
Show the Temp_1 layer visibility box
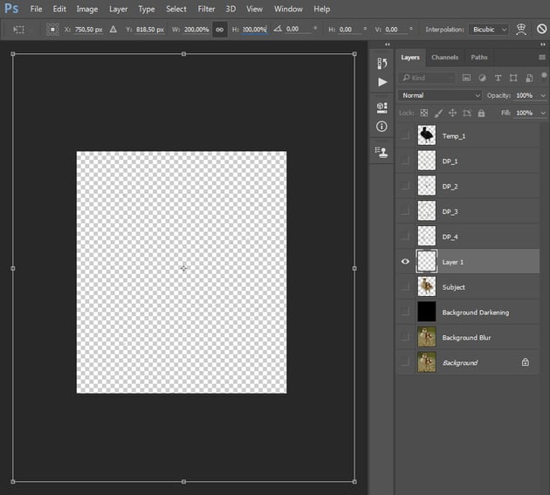(x=405, y=135)
